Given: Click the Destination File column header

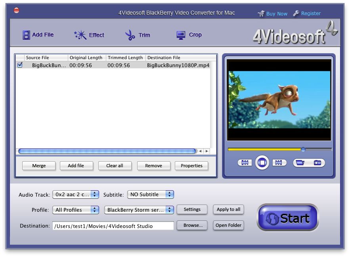Looking at the screenshot, I should point(181,58).
